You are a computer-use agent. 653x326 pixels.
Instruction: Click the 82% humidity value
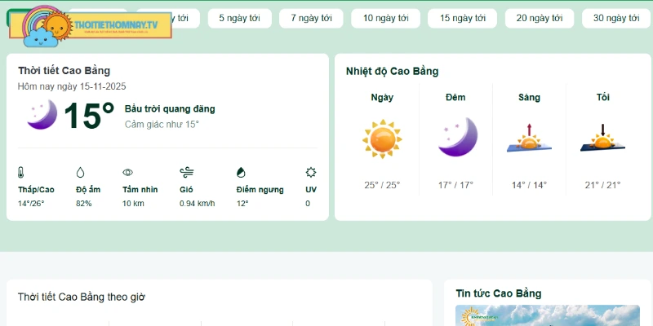(84, 204)
